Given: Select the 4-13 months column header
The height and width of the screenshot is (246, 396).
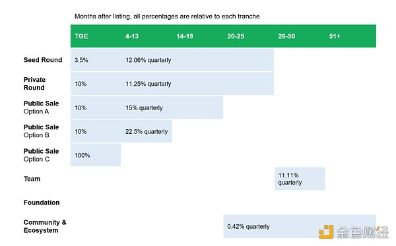Looking at the screenshot, I should coord(132,36).
